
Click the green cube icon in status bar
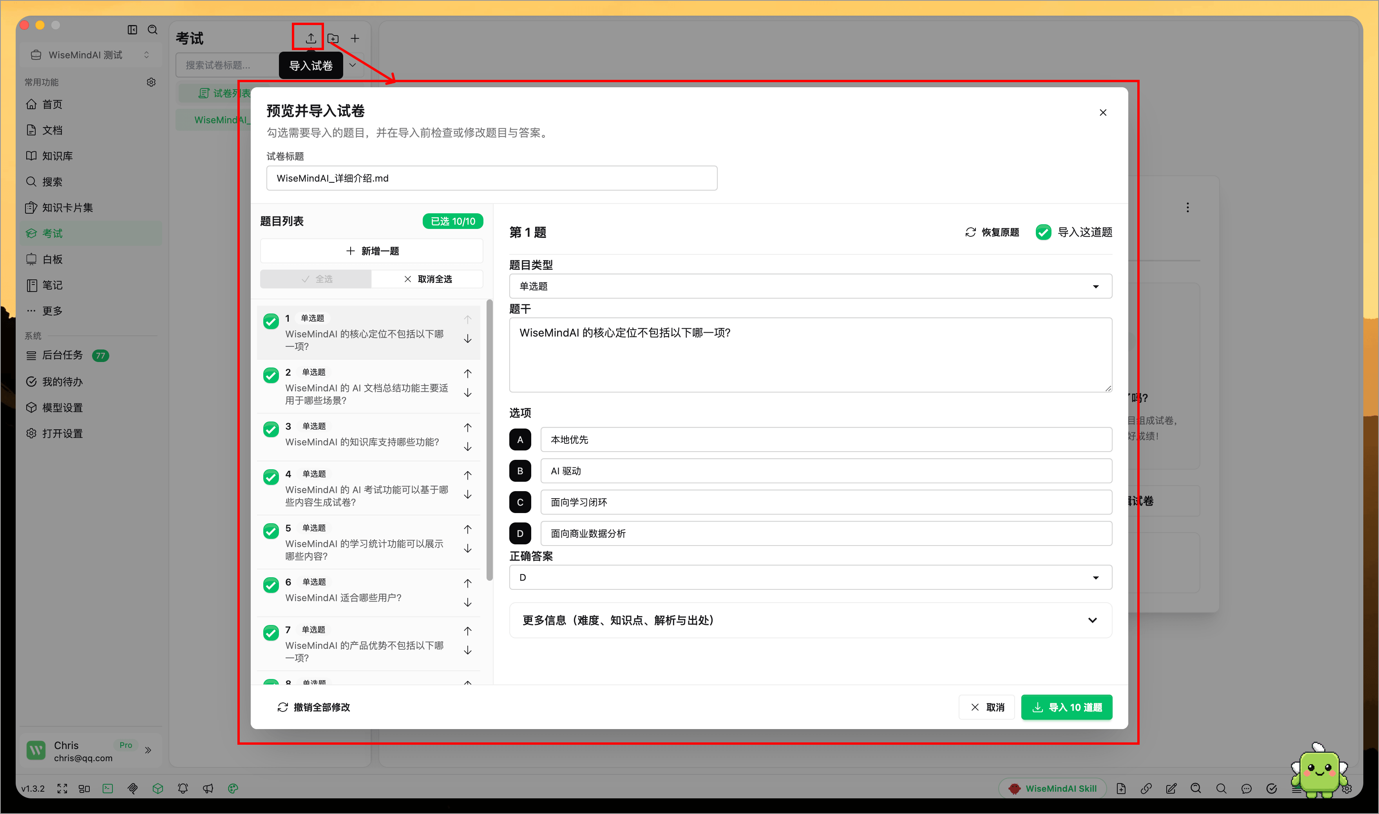coord(157,788)
